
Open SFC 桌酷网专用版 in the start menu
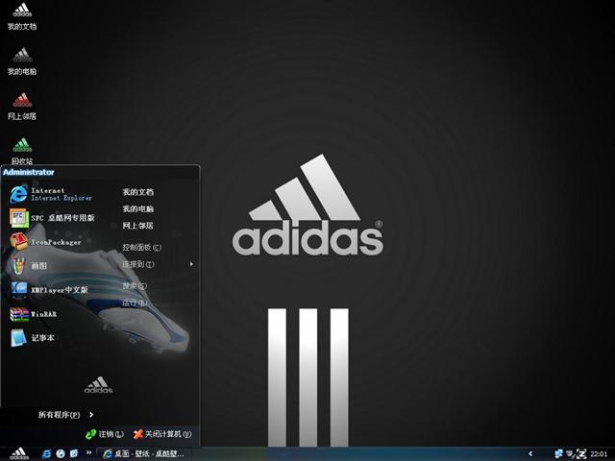[x=53, y=218]
